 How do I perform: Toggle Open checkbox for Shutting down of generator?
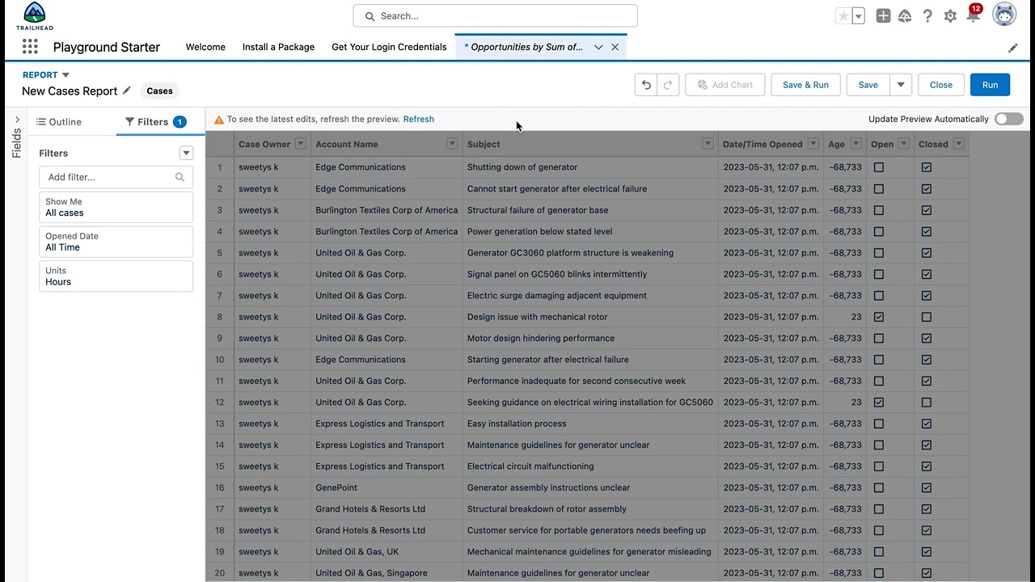(x=879, y=167)
